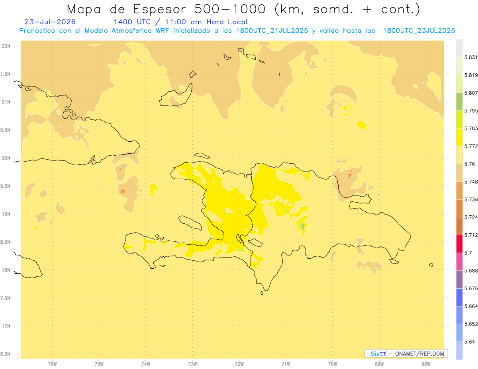Click the longitude label '76W'
Image resolution: width=478 pixels, height=369 pixels.
pos(52,364)
